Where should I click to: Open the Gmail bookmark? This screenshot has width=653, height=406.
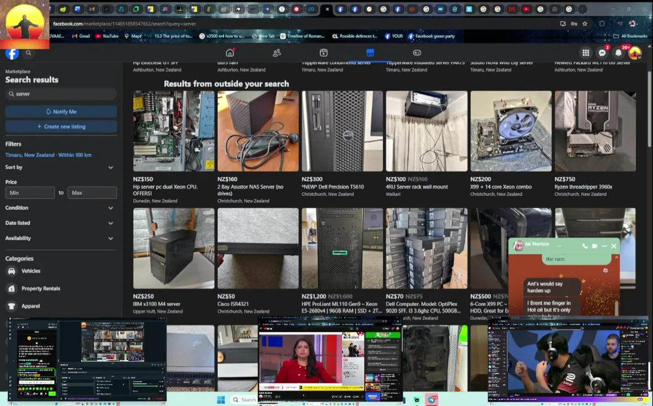[81, 36]
